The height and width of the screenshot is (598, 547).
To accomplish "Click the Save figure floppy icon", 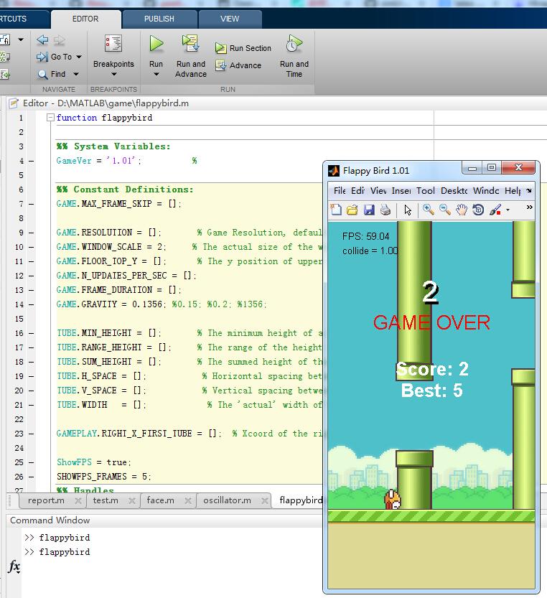I will click(x=369, y=210).
